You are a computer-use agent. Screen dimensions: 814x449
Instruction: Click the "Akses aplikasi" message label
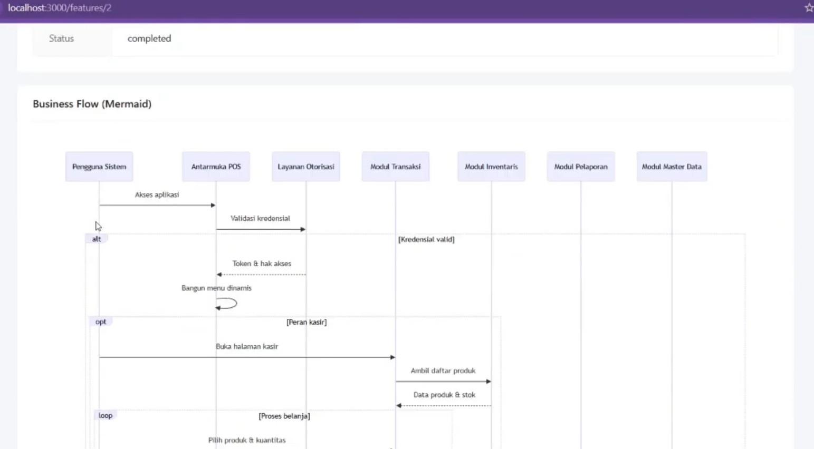point(157,195)
